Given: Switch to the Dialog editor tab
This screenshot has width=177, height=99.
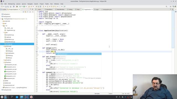Looking at the screenshot, I should pyautogui.click(x=70, y=10).
